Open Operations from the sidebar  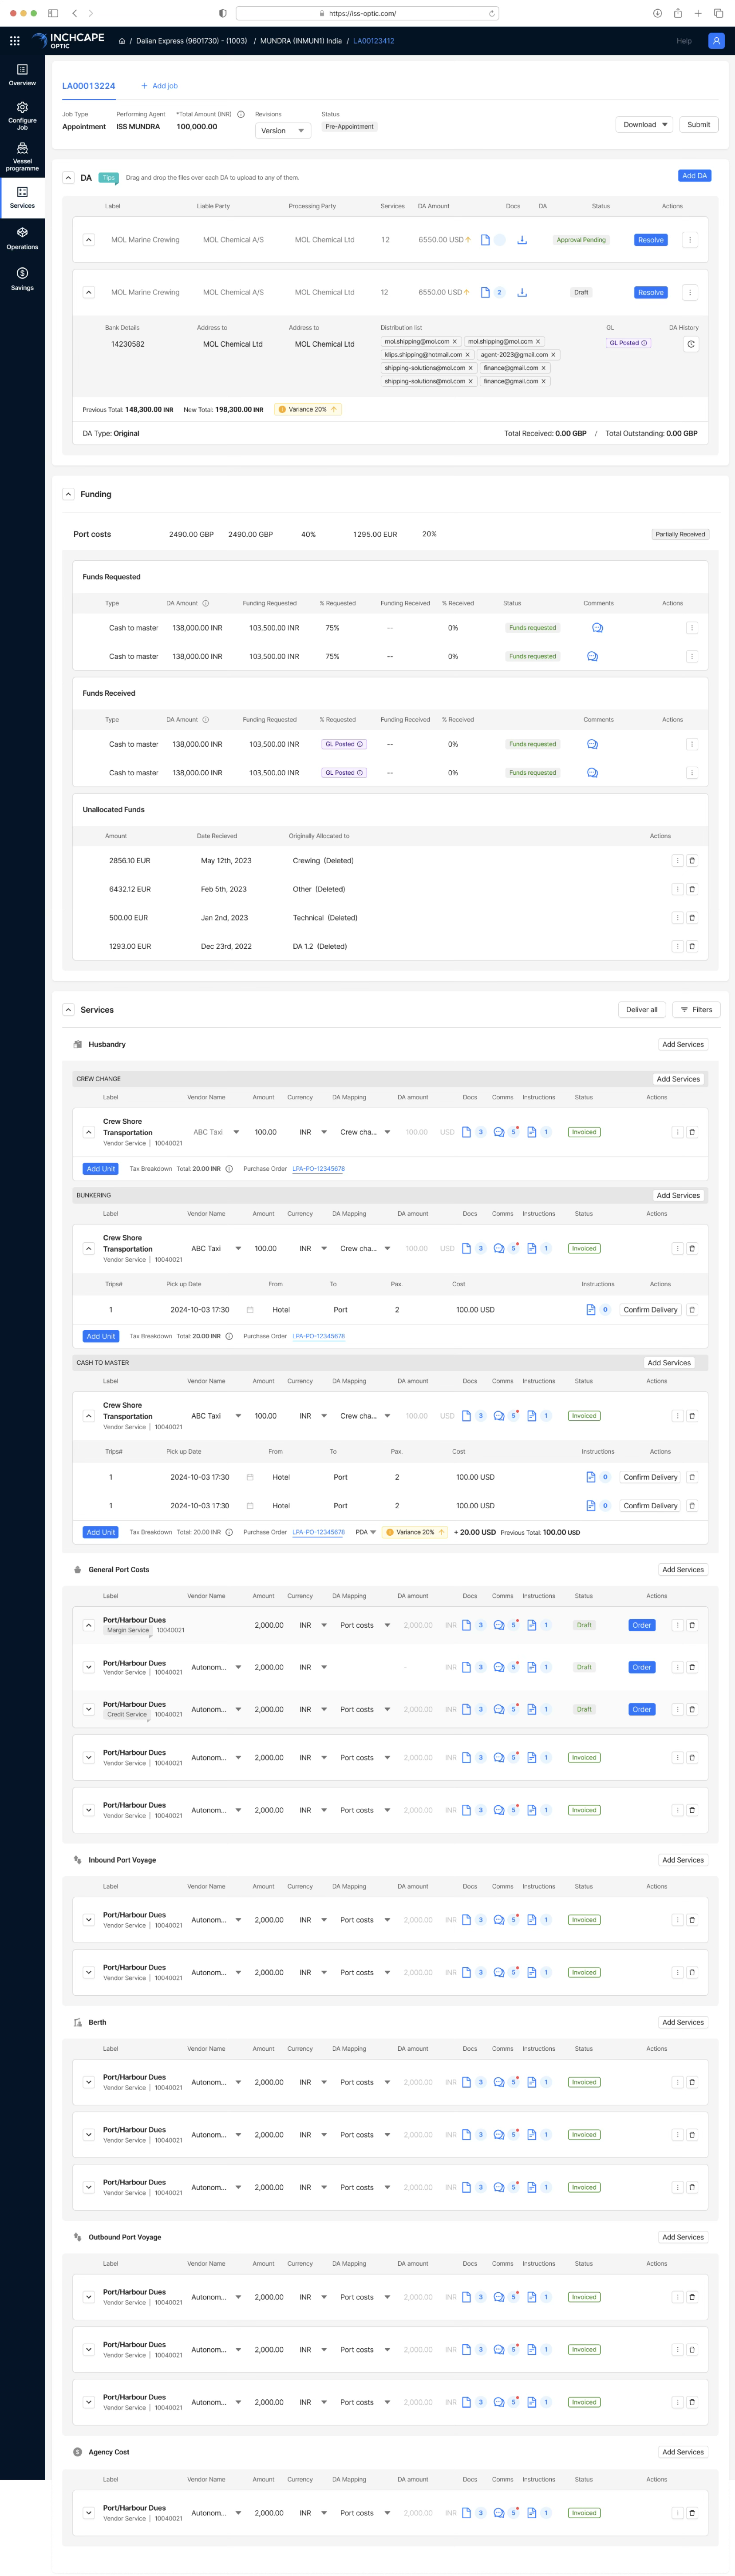pyautogui.click(x=22, y=238)
